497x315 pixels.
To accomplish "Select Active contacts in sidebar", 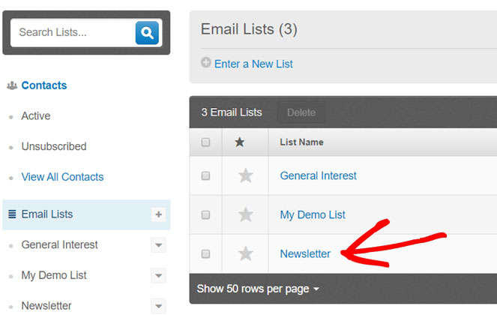I will [x=36, y=116].
